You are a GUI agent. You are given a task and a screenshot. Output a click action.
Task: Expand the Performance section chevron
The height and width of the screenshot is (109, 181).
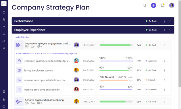coord(170,21)
